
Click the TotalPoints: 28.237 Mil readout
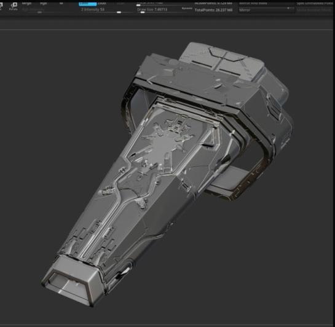point(213,10)
